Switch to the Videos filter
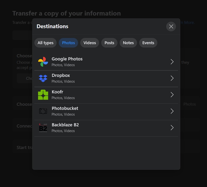The height and width of the screenshot is (187, 207). pos(90,43)
